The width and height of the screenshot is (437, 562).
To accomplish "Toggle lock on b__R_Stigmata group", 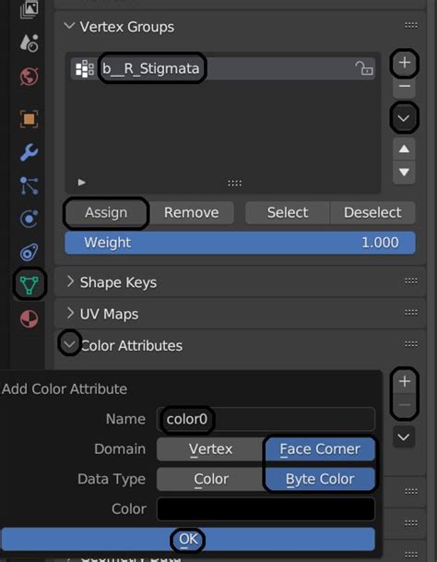I will click(x=364, y=68).
